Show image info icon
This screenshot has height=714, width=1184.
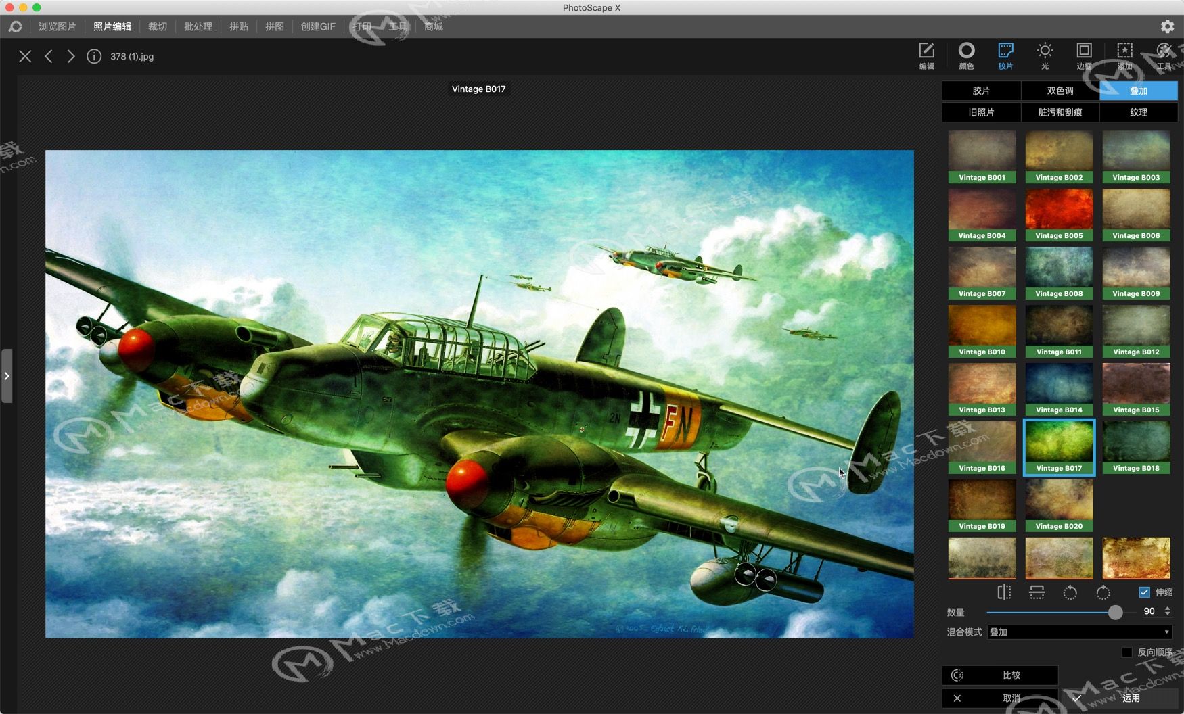click(94, 56)
